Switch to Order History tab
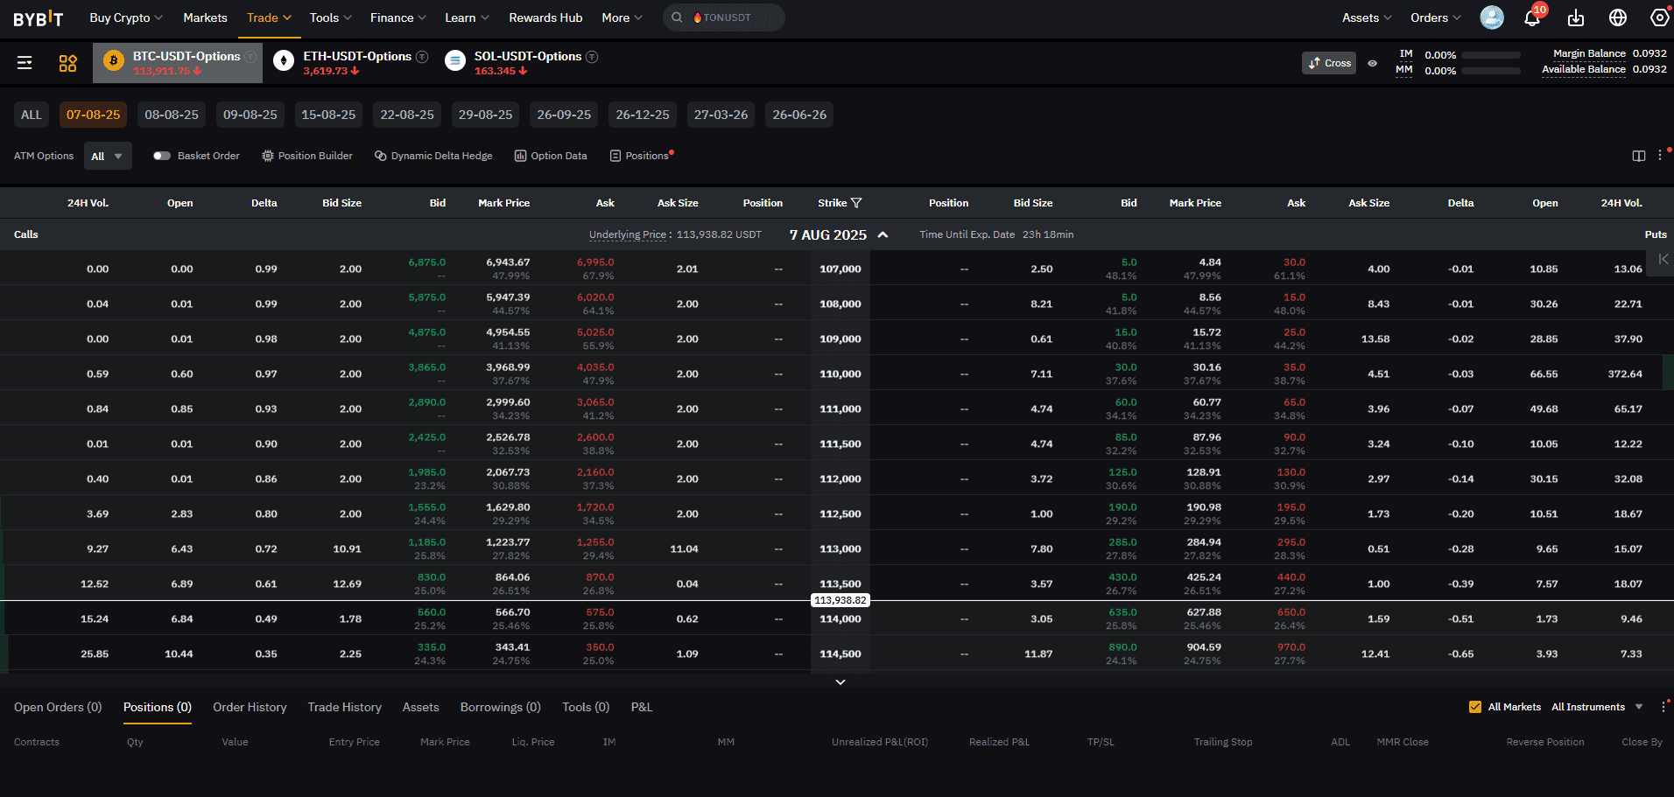The width and height of the screenshot is (1674, 797). [250, 707]
